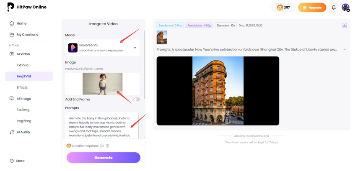Click the Resolution : 480p tag
The width and height of the screenshot is (358, 171).
click(x=199, y=26)
